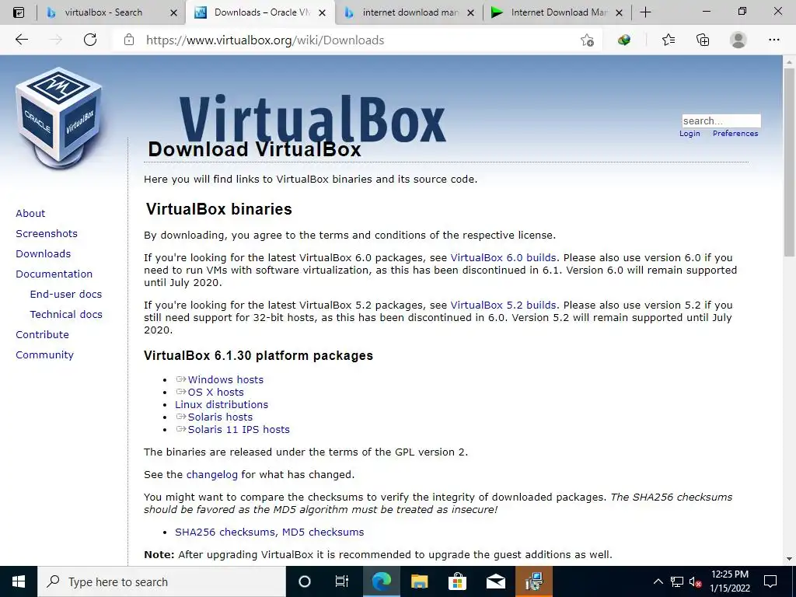Close the Downloads – Oracle VM tab
This screenshot has width=796, height=597.
pos(322,12)
